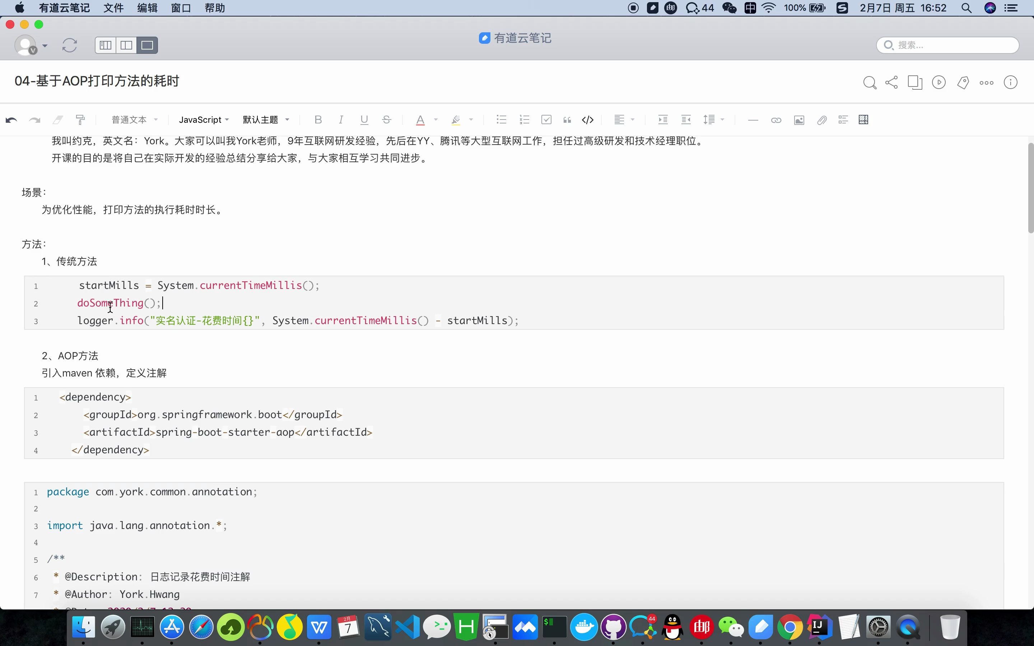
Task: Open the paragraph style 普通文本 dropdown
Action: (x=135, y=120)
